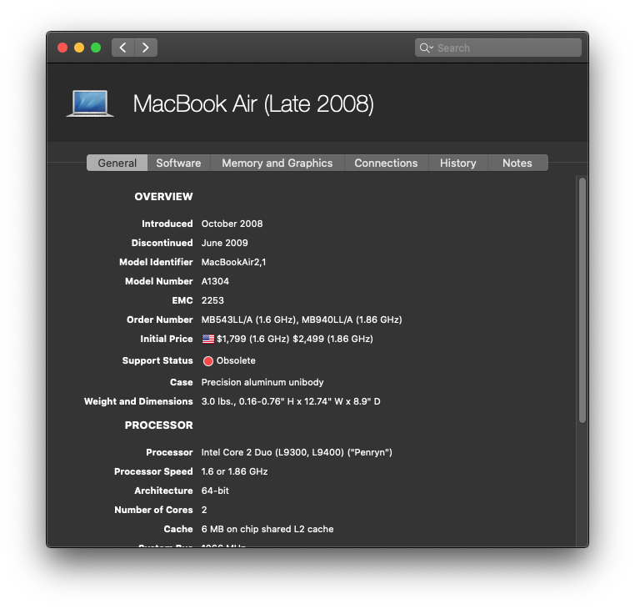The width and height of the screenshot is (635, 609).
Task: Go forward with the right chevron button
Action: tap(146, 48)
